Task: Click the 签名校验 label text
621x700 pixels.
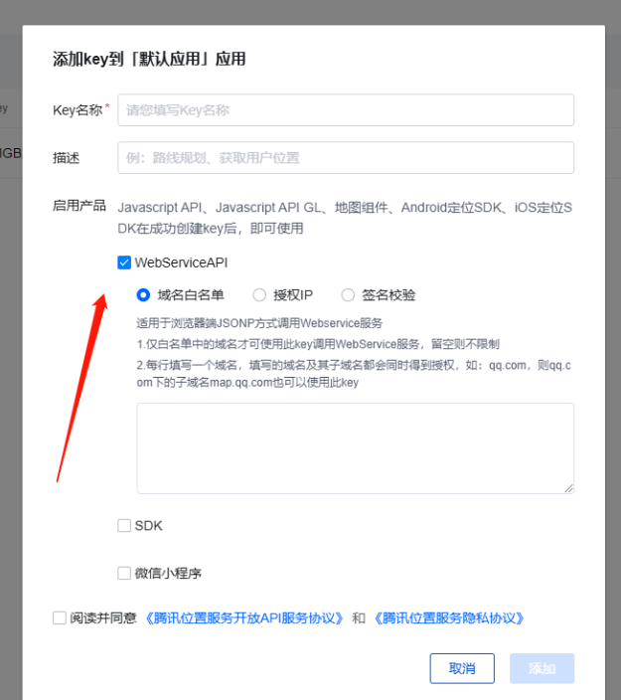Action: [x=388, y=295]
